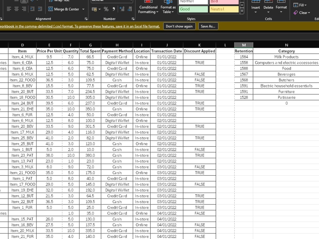Decrease indent of cell contents
This screenshot has width=319, height=239.
tap(32, 9)
